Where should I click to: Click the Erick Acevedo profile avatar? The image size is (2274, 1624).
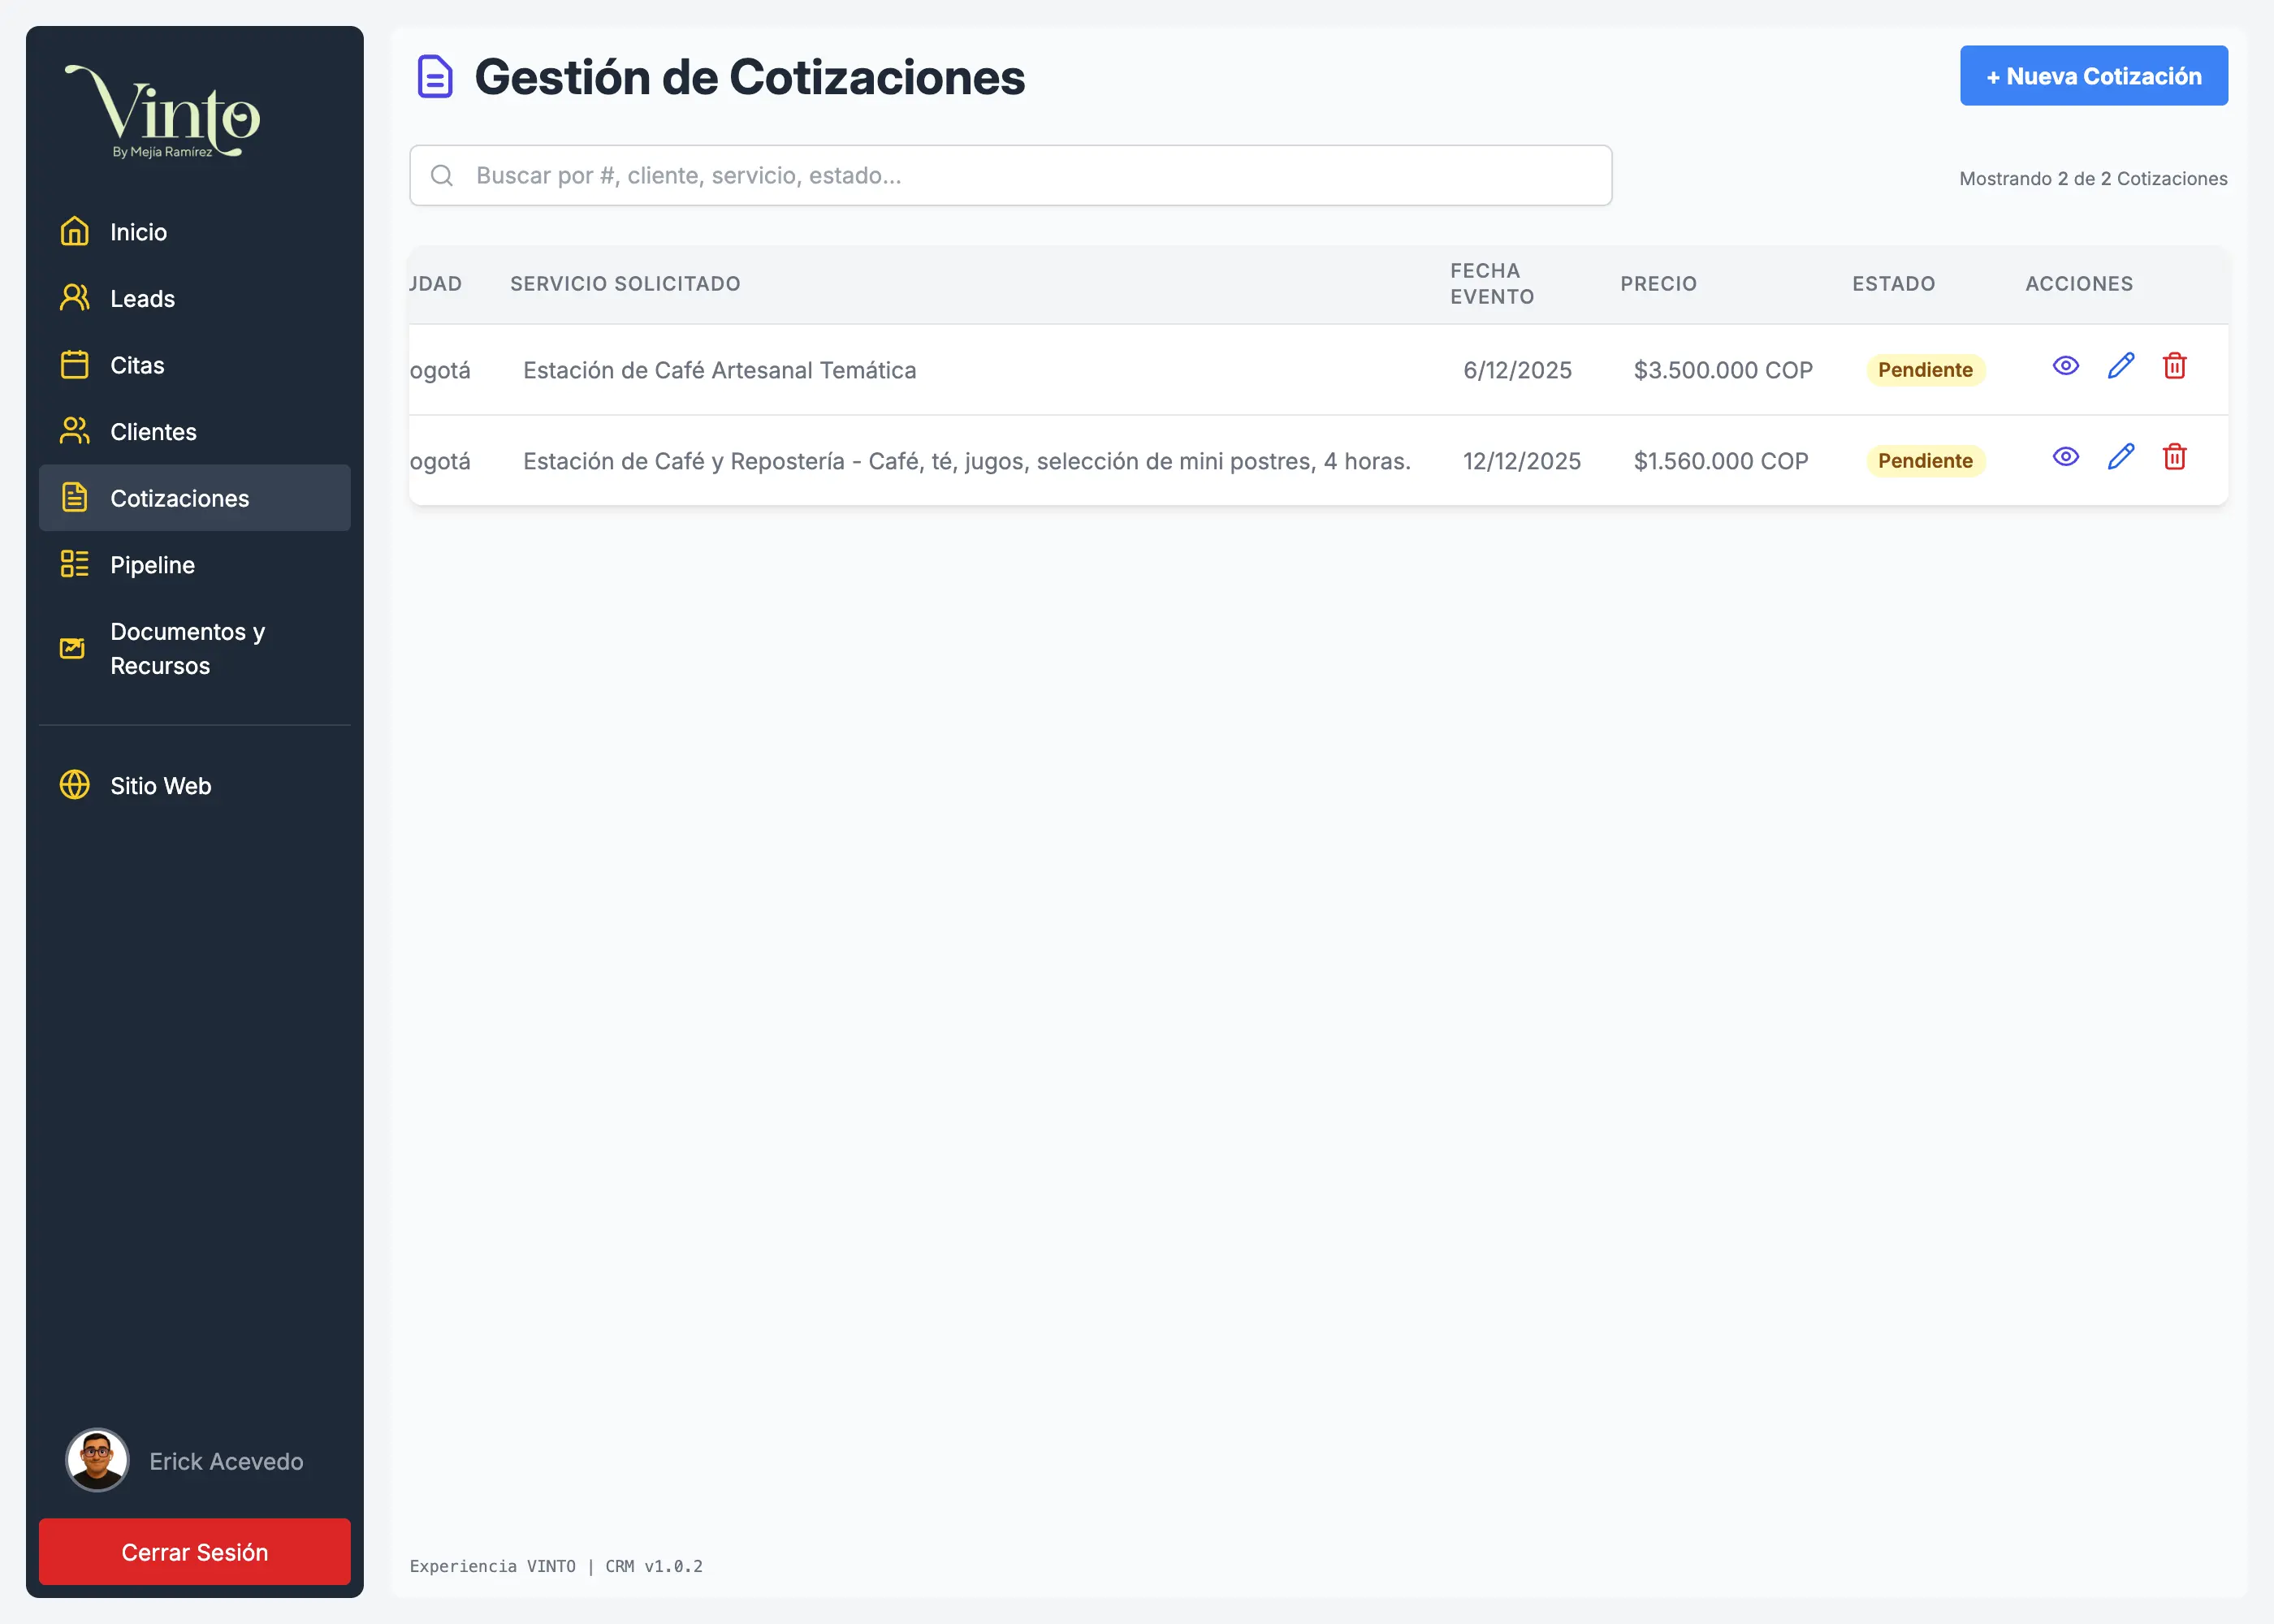pyautogui.click(x=97, y=1460)
